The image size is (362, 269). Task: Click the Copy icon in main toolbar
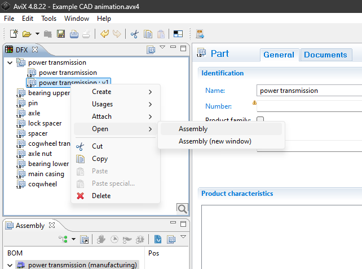pyautogui.click(x=148, y=34)
